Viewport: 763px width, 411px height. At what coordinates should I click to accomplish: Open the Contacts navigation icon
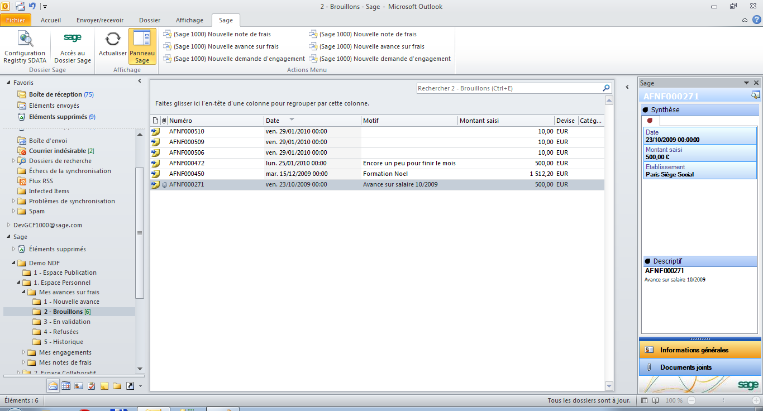pyautogui.click(x=79, y=385)
